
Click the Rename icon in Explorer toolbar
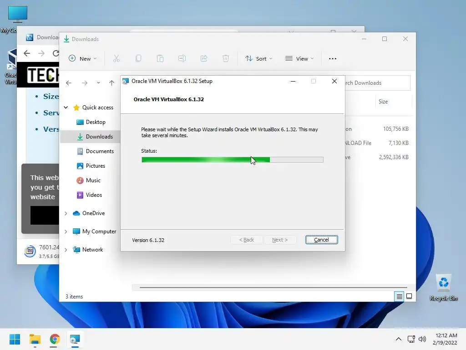pyautogui.click(x=182, y=59)
